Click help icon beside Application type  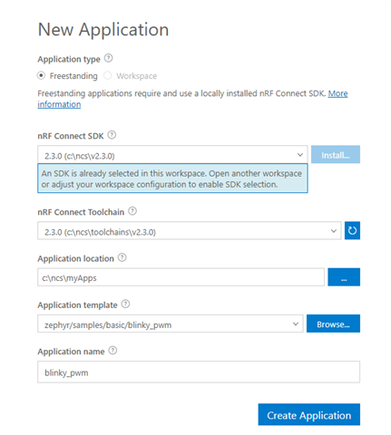(108, 58)
